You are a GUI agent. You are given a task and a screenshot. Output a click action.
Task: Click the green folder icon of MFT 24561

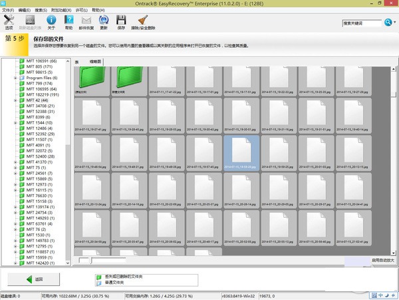[x=22, y=174]
